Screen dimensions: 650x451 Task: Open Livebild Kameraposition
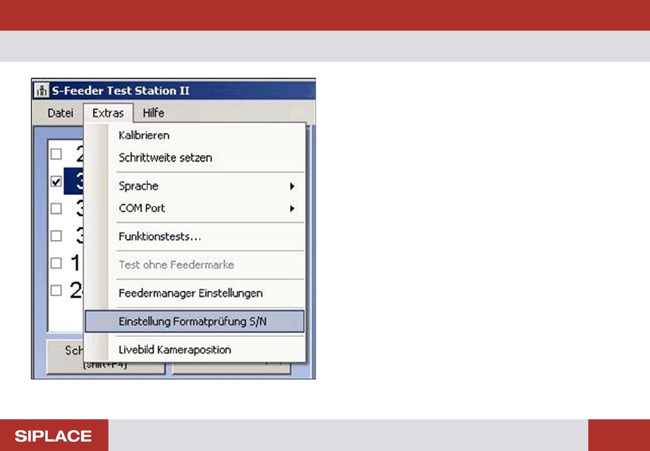point(195,350)
